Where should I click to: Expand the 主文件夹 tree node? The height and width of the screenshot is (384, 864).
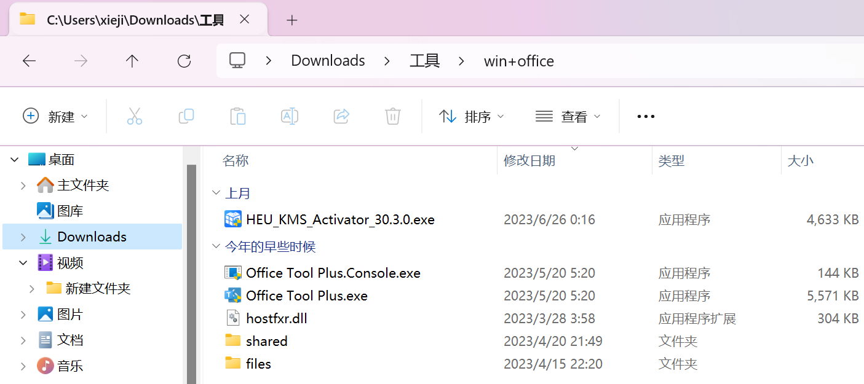click(x=23, y=185)
